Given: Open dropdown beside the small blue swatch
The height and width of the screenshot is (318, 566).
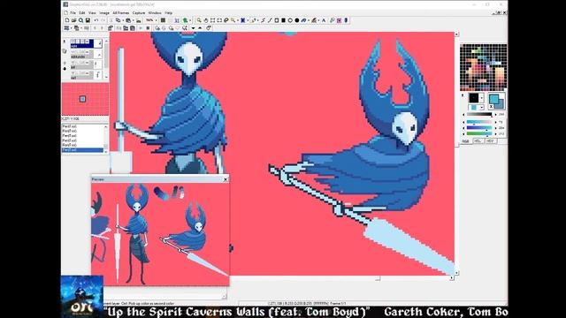Looking at the screenshot, I should click(481, 108).
